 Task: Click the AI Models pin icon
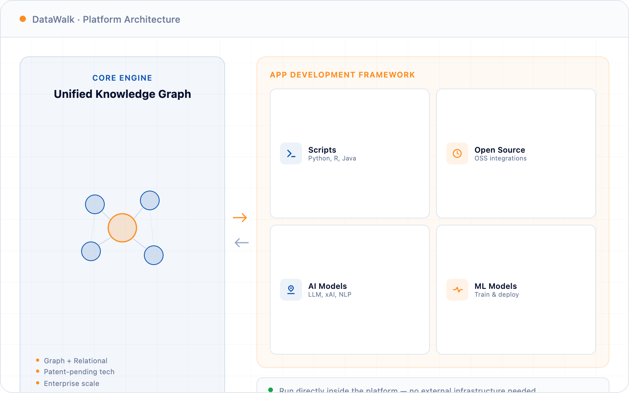tap(291, 290)
